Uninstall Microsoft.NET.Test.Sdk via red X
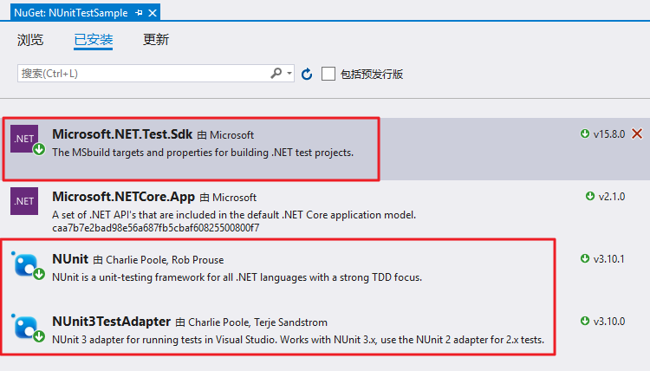 tap(637, 133)
